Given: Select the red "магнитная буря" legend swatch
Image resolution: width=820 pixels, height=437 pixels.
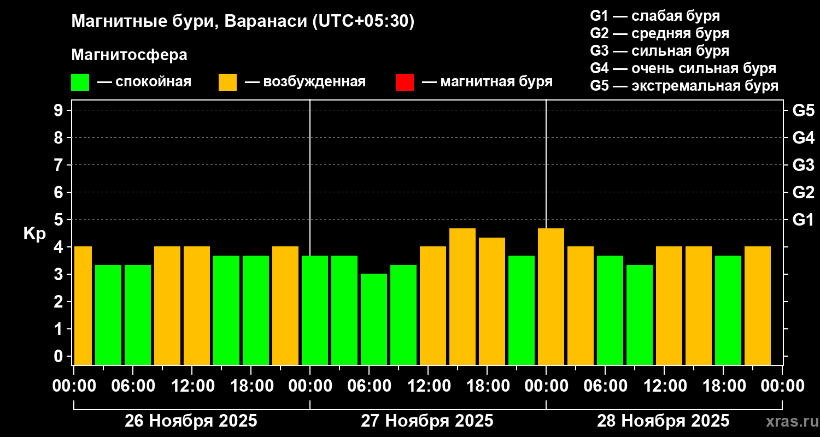Looking at the screenshot, I should click(x=405, y=82).
